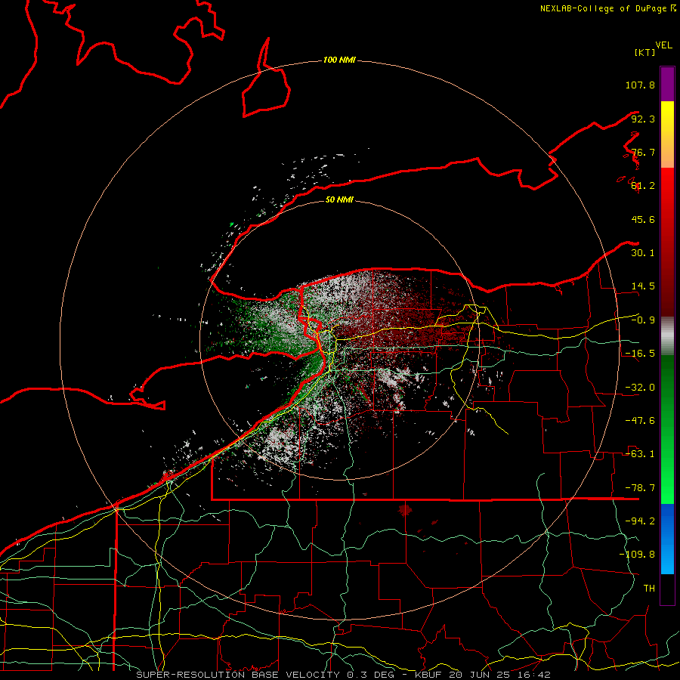Select the 107.8 velocity scale value
The height and width of the screenshot is (680, 680).
[640, 85]
